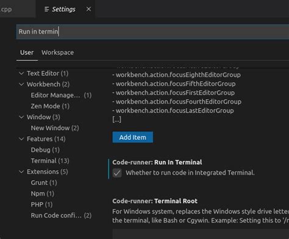
Task: Click the [...] truncated list indicator
Action: click(117, 119)
